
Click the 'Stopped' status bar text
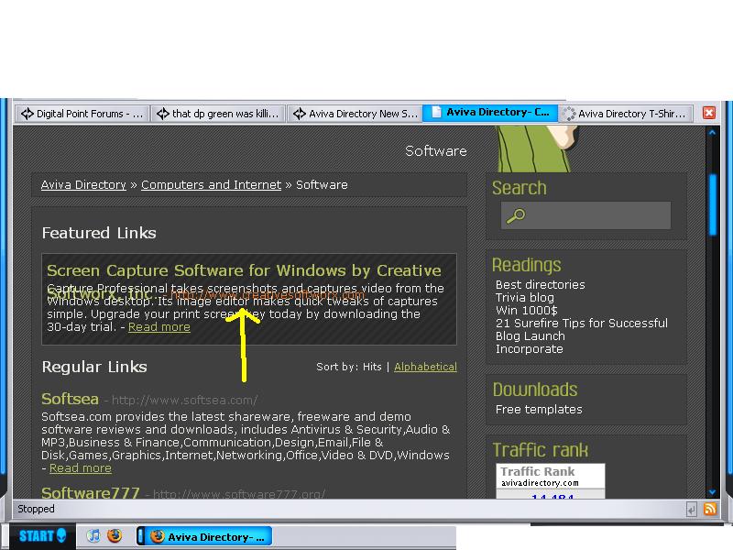36,509
